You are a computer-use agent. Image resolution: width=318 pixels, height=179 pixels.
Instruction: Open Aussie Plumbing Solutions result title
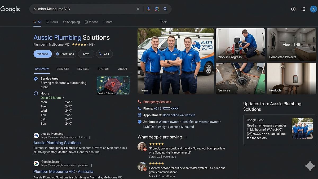coord(57,143)
